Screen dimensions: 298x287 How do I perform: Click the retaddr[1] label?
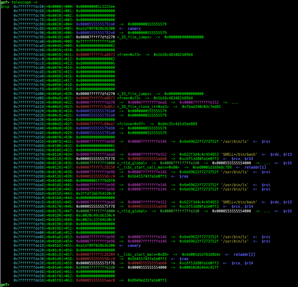tap(255, 167)
